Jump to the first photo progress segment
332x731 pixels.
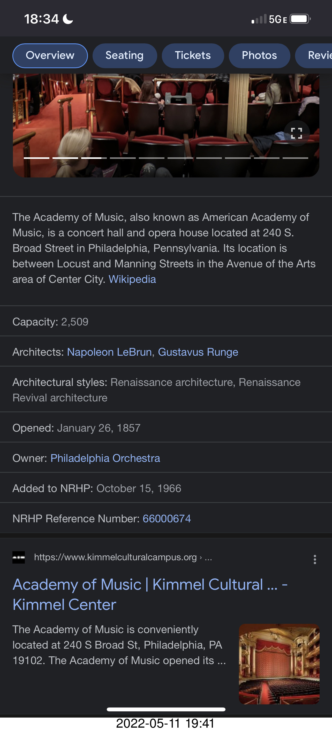click(36, 158)
